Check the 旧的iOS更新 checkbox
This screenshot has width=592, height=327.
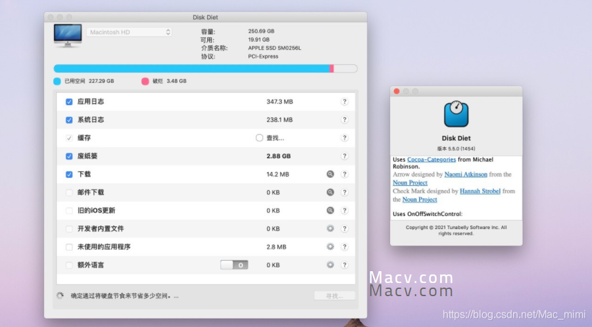[69, 211]
